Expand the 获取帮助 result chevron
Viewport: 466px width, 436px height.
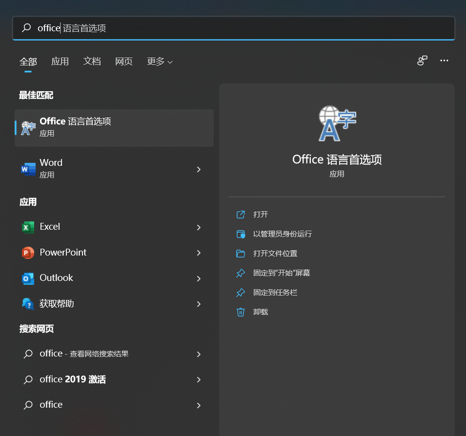[199, 304]
